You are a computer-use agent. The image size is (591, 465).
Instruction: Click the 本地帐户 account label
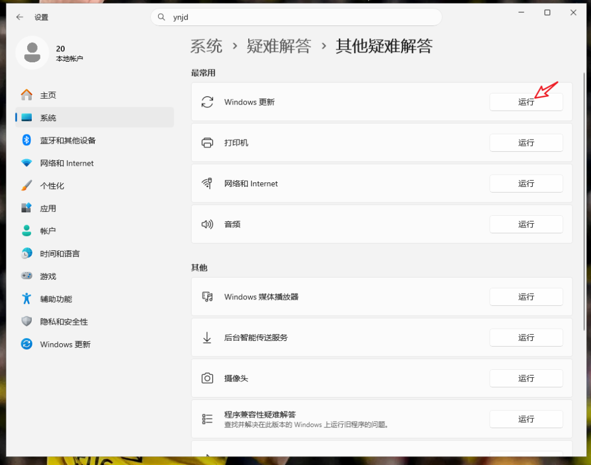click(x=69, y=58)
